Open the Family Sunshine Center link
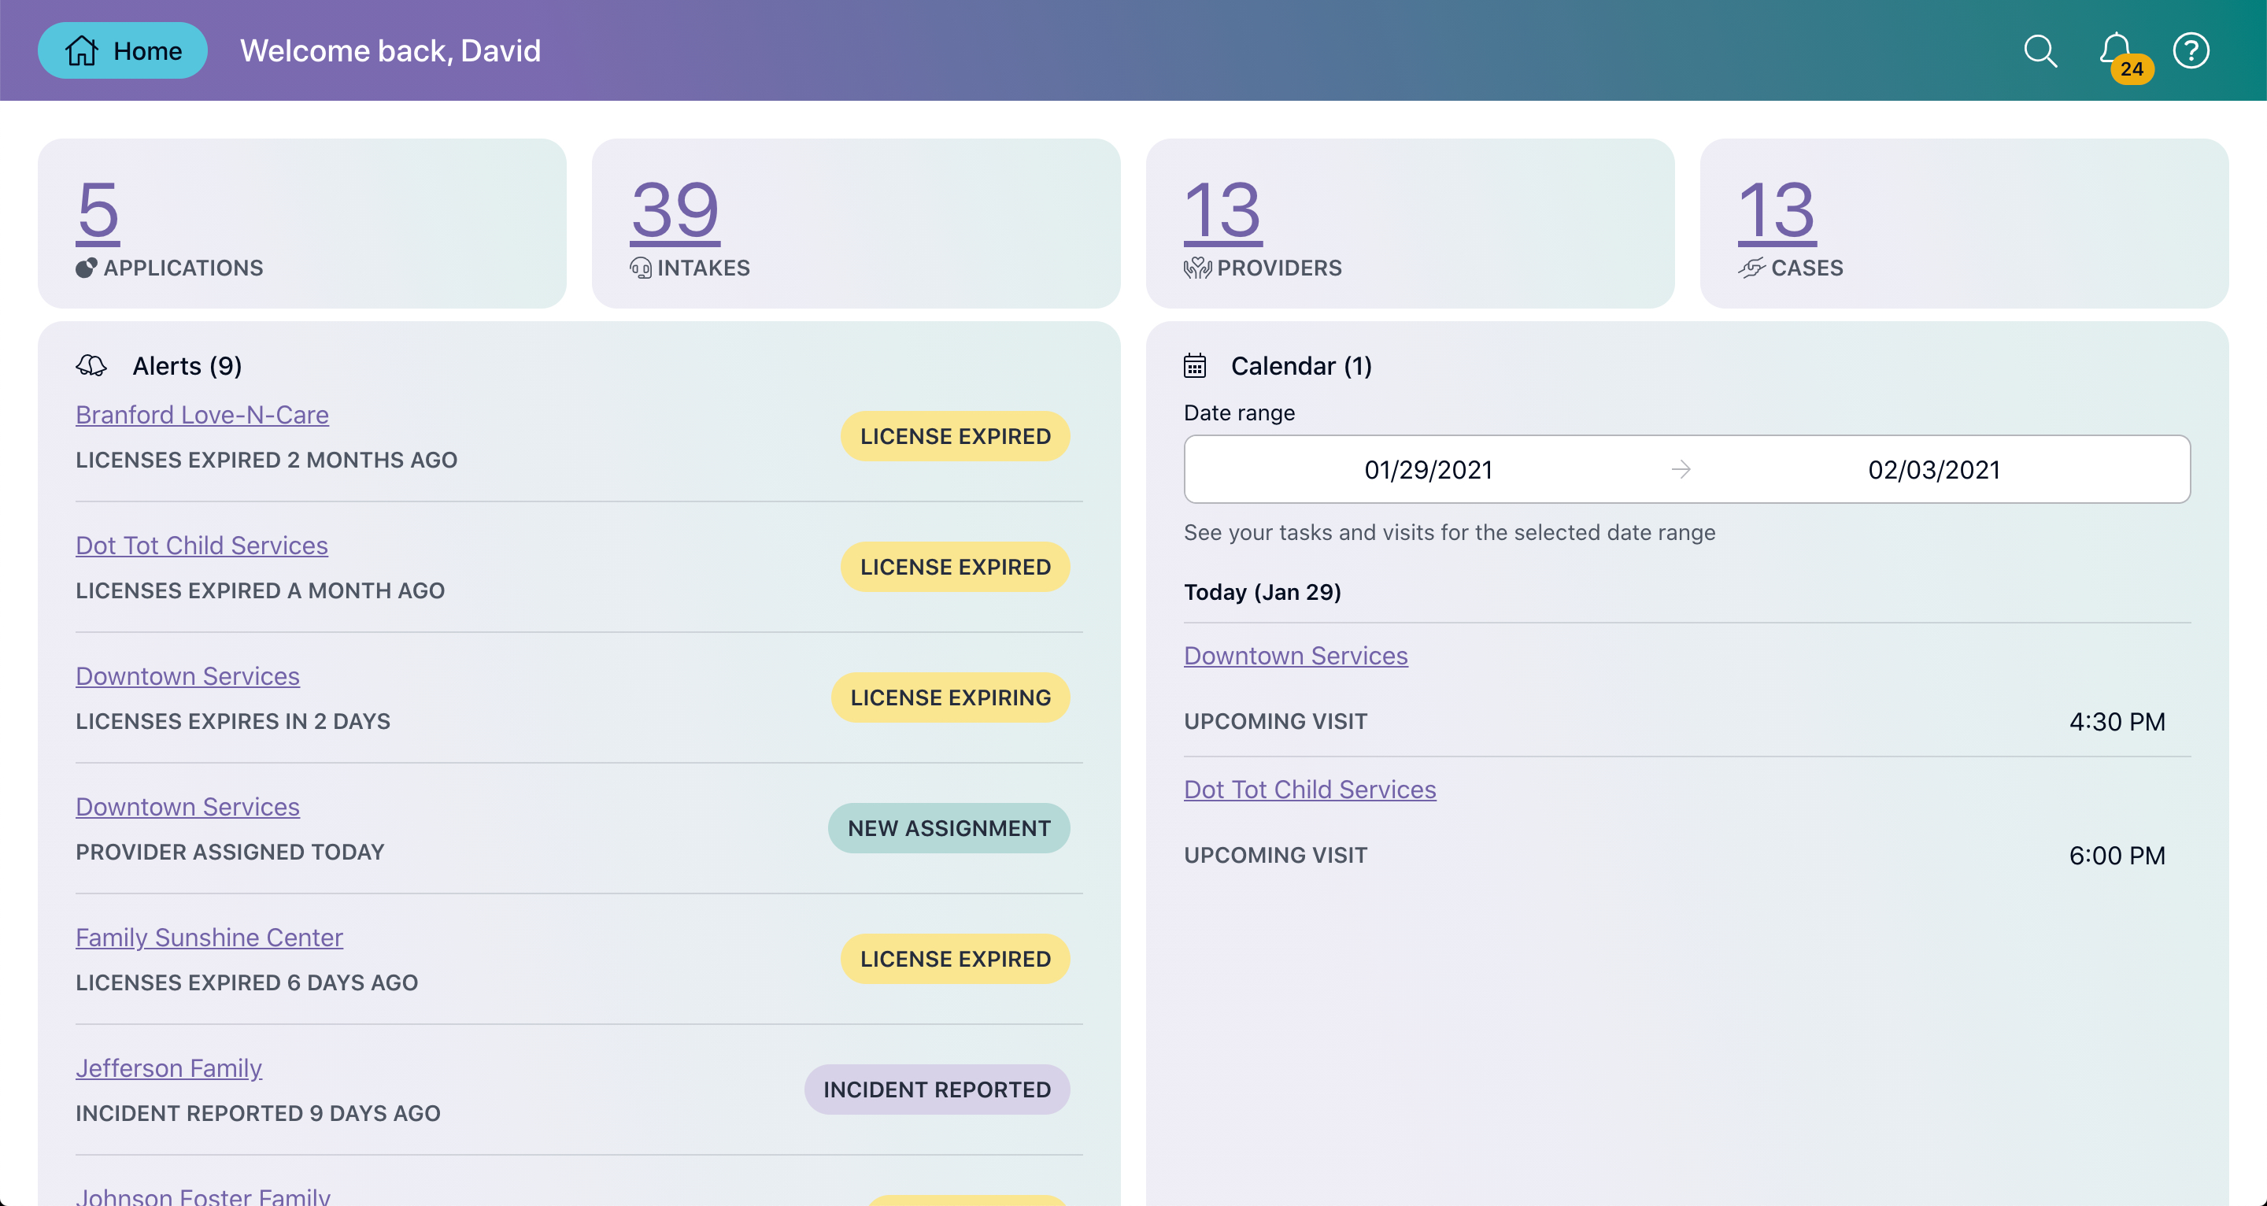 (x=209, y=937)
